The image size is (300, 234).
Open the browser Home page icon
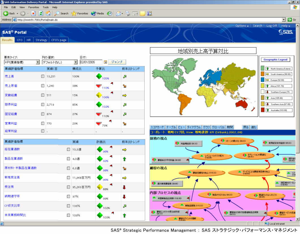[48, 13]
